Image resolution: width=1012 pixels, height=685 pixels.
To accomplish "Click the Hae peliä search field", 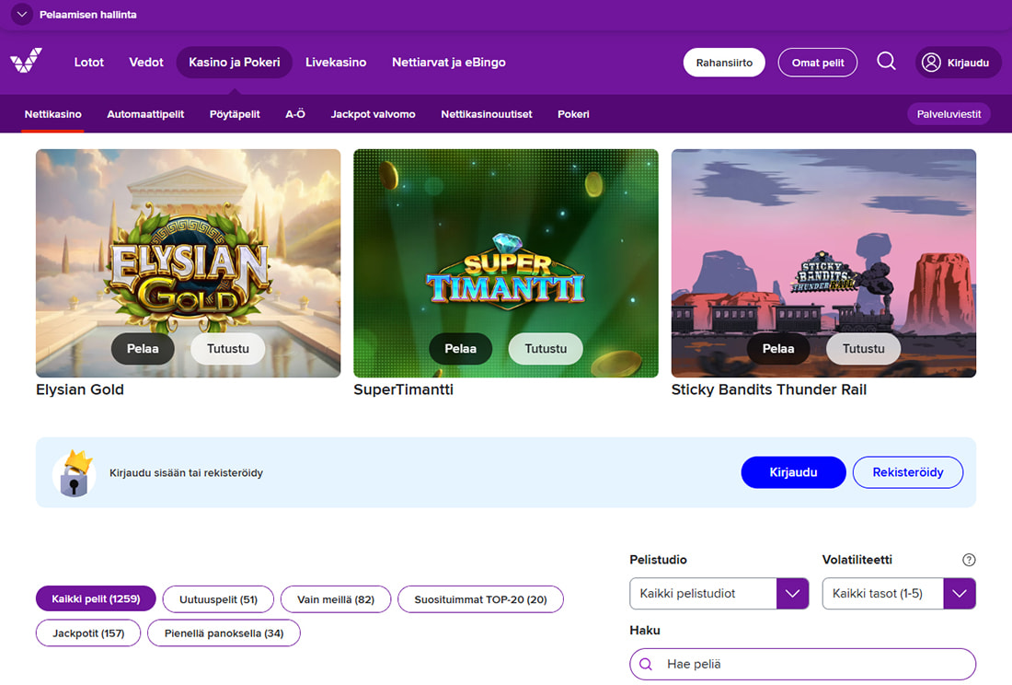I will (x=802, y=664).
